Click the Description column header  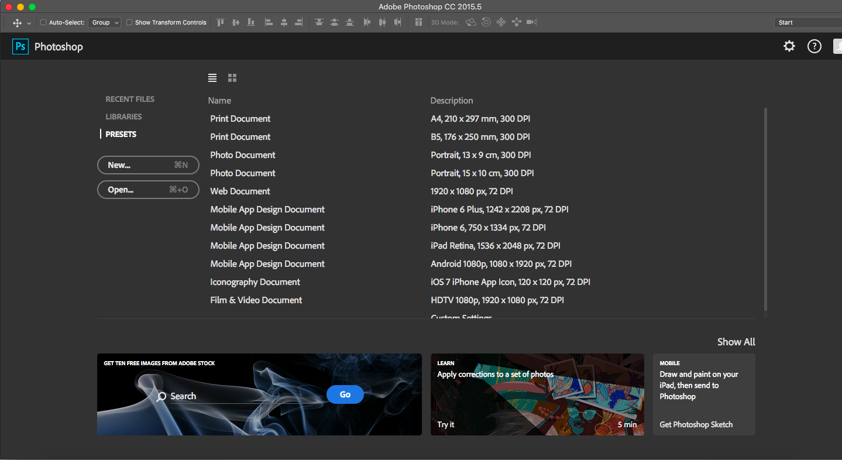452,101
